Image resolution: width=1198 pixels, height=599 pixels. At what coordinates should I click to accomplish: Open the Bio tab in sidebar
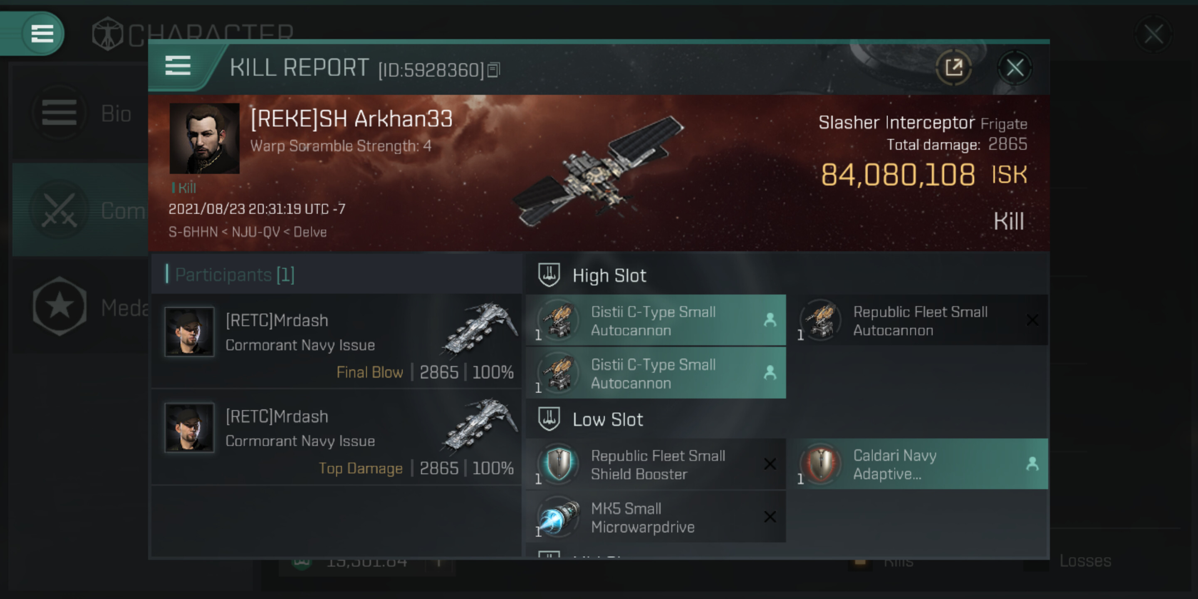pos(80,113)
